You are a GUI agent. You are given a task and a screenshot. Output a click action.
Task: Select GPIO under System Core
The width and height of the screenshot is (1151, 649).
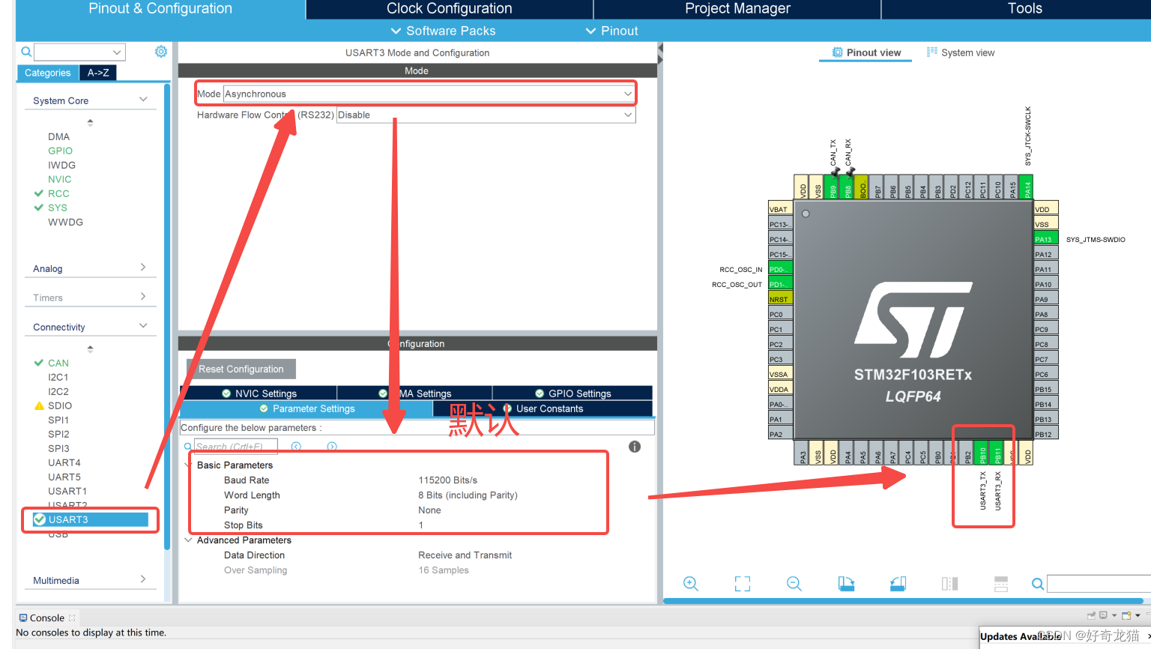click(61, 151)
